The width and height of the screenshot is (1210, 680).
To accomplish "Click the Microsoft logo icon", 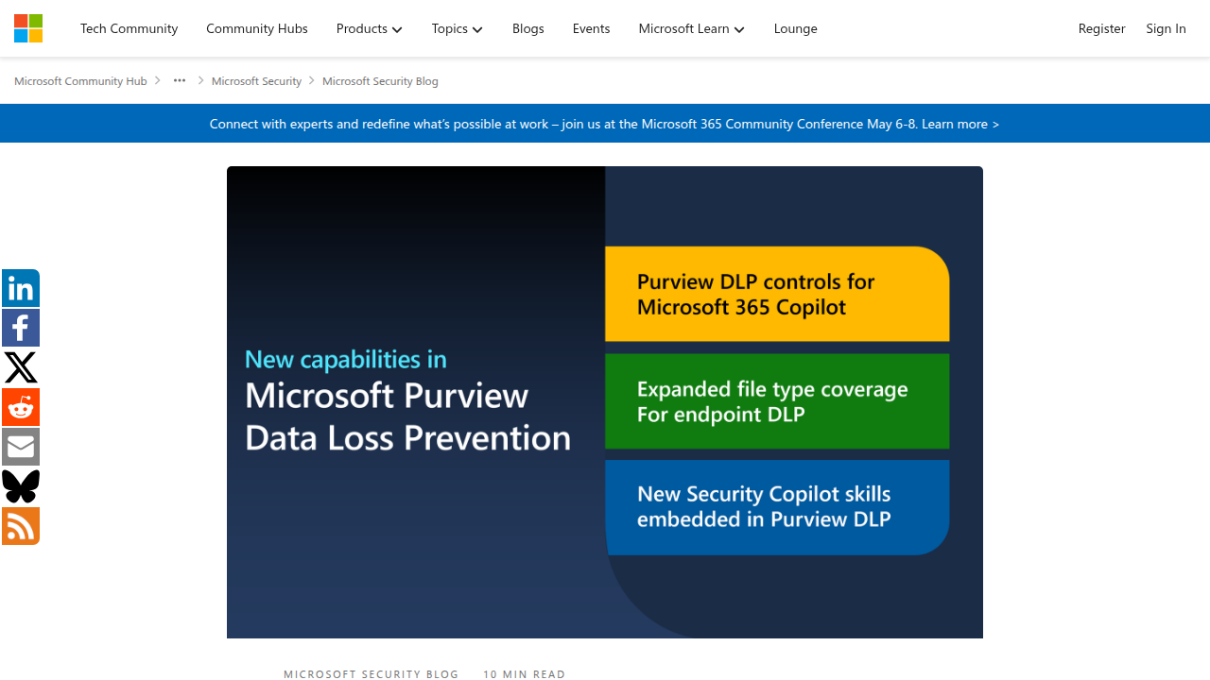I will pyautogui.click(x=28, y=28).
